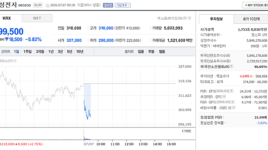Viewport: 268px width, 150px height.
Task: Open the 호가10단계 tab
Action: 251,19
